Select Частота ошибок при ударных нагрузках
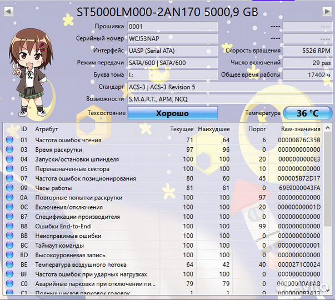 coord(91,274)
